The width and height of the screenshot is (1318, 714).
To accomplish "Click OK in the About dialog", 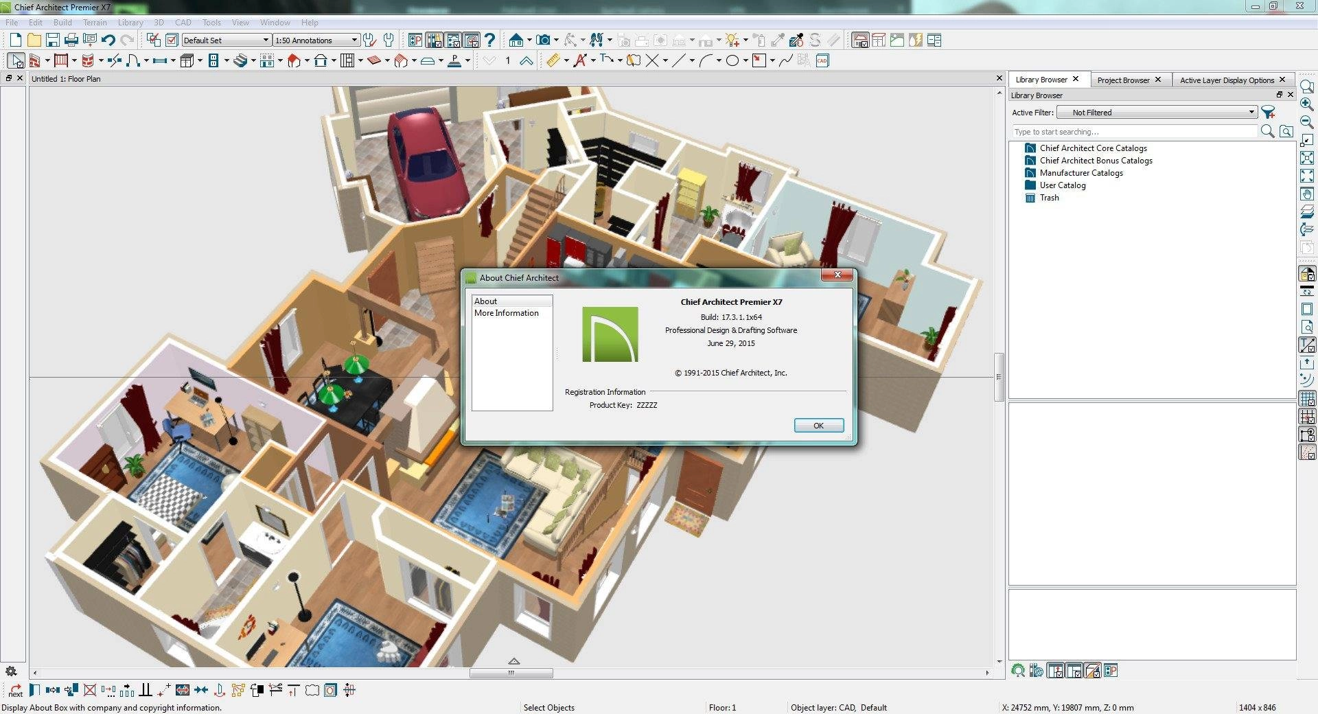I will 818,426.
